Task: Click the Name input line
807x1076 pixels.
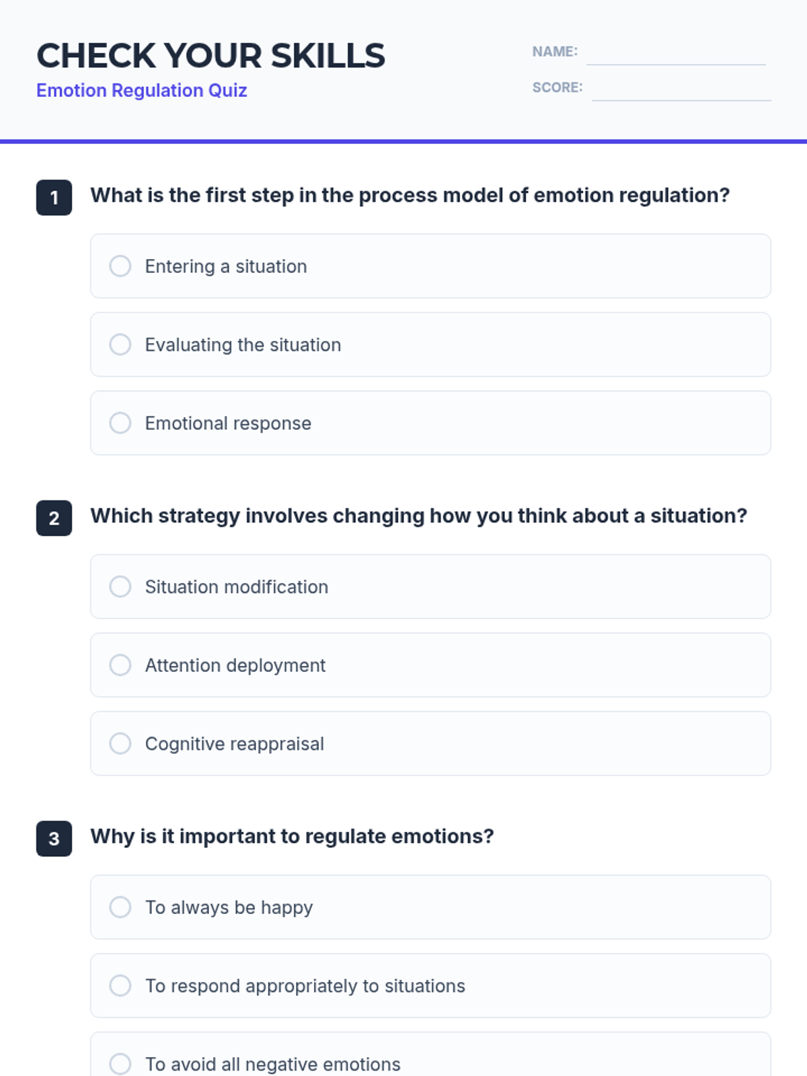Action: pyautogui.click(x=675, y=54)
